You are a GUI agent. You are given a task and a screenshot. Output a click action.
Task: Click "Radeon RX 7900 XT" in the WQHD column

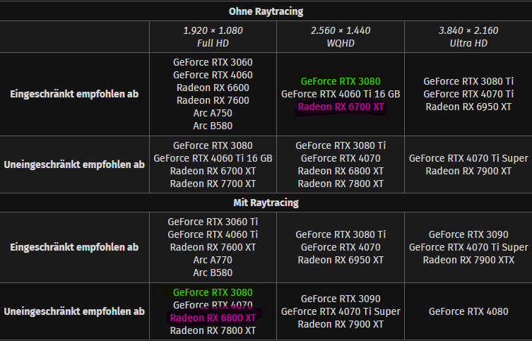[x=341, y=324]
